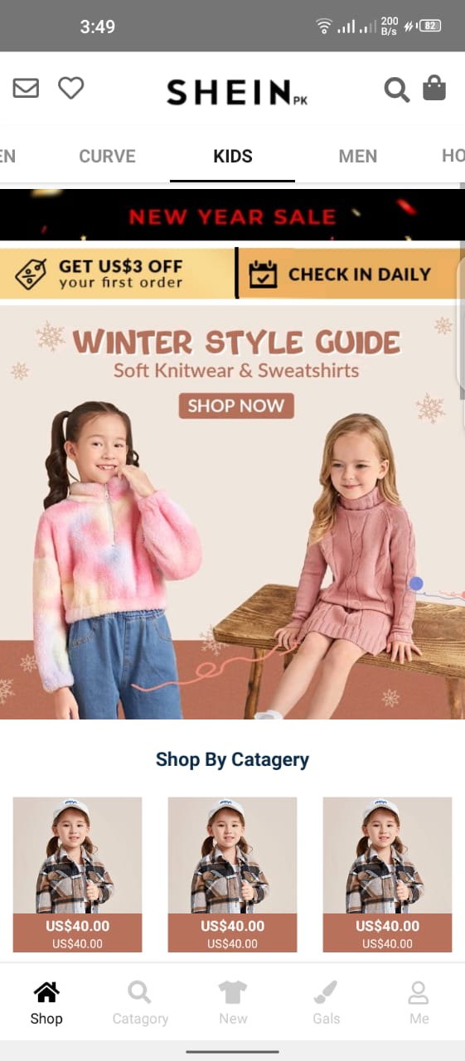Open the Gals brush tab
465x1061 pixels.
[x=327, y=1003]
